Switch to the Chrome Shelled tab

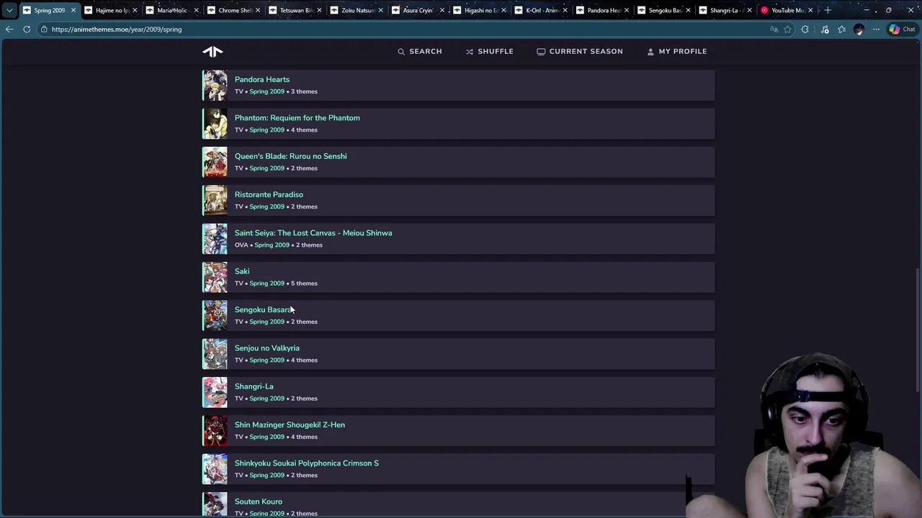[234, 10]
